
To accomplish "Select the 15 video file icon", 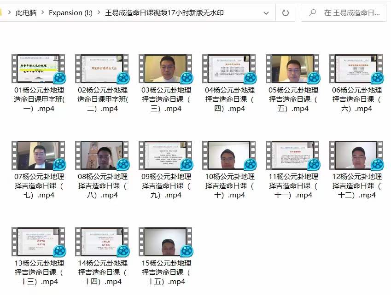I will click(165, 242).
